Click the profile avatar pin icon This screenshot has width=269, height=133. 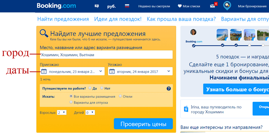tap(227, 5)
